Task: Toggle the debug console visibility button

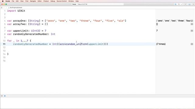Action: pyautogui.click(x=2, y=96)
